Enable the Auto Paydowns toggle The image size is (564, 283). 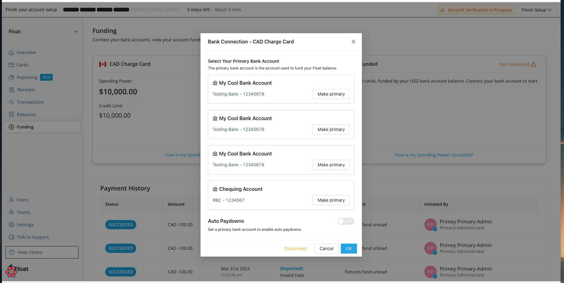tap(345, 221)
